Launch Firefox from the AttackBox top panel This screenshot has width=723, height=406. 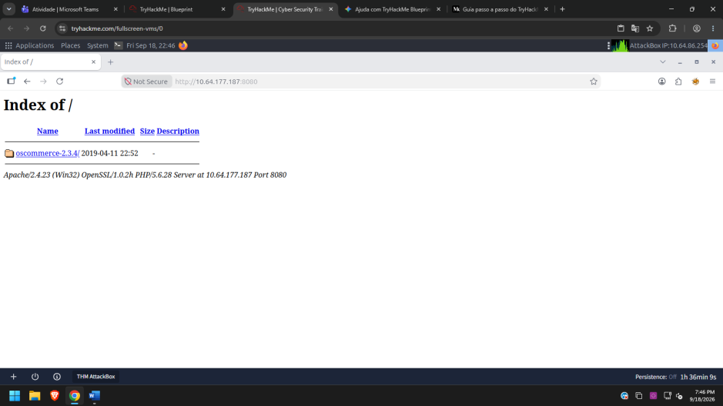click(183, 45)
